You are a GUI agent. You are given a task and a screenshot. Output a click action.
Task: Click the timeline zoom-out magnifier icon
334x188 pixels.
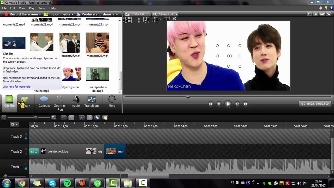(x=4, y=118)
